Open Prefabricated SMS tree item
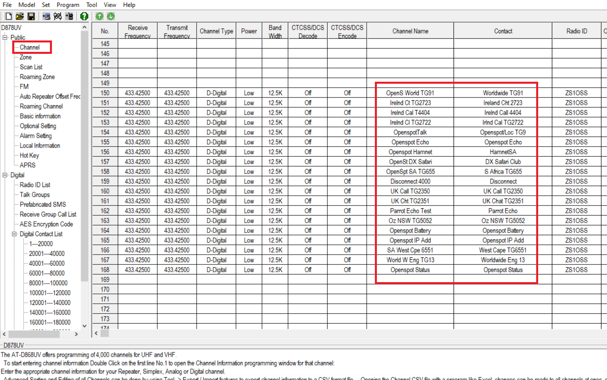This screenshot has width=607, height=380. pyautogui.click(x=43, y=204)
